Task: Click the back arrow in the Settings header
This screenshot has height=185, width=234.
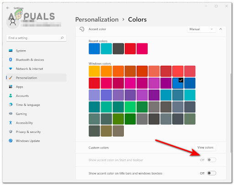Action: (8, 8)
